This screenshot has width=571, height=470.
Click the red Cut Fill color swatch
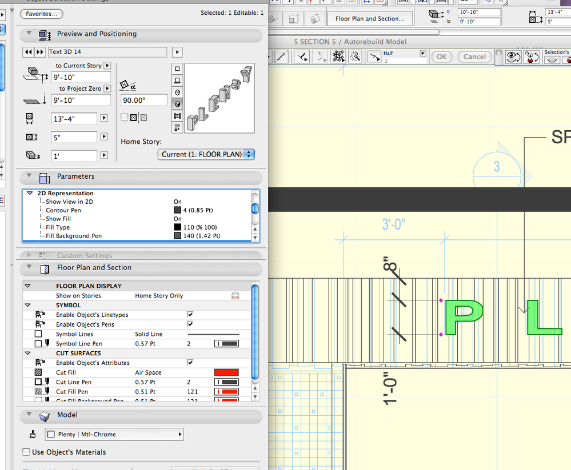[x=226, y=372]
